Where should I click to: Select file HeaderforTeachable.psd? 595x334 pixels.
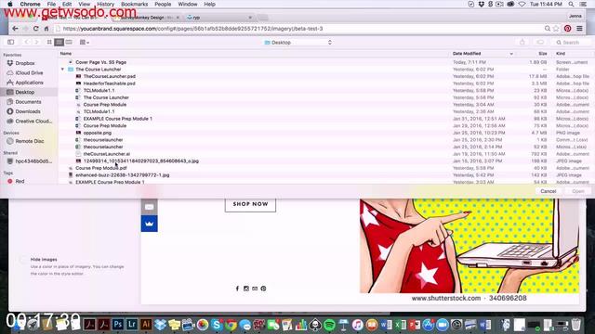click(110, 83)
